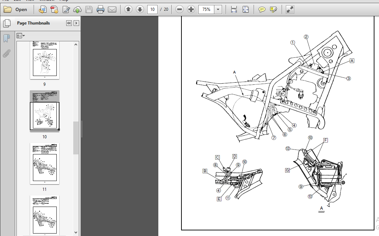Select page 11 thumbnail
This screenshot has width=379, height=236.
pyautogui.click(x=44, y=164)
